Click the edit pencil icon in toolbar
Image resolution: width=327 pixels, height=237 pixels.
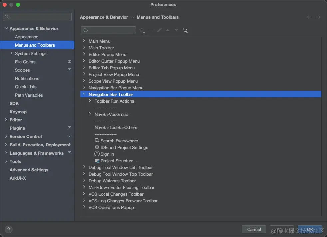[x=159, y=30]
